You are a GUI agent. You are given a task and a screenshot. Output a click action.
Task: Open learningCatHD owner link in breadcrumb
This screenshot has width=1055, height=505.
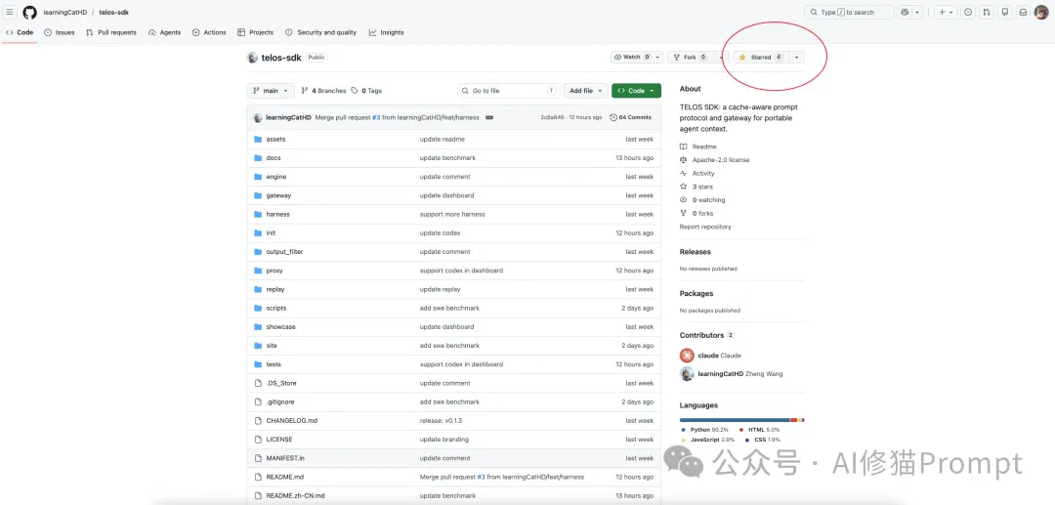coord(65,12)
